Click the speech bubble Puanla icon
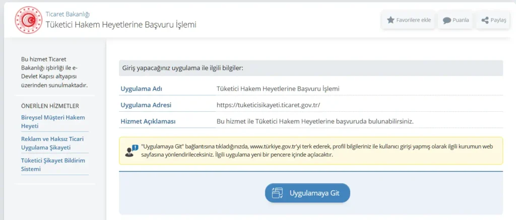516x220 pixels. (x=446, y=20)
